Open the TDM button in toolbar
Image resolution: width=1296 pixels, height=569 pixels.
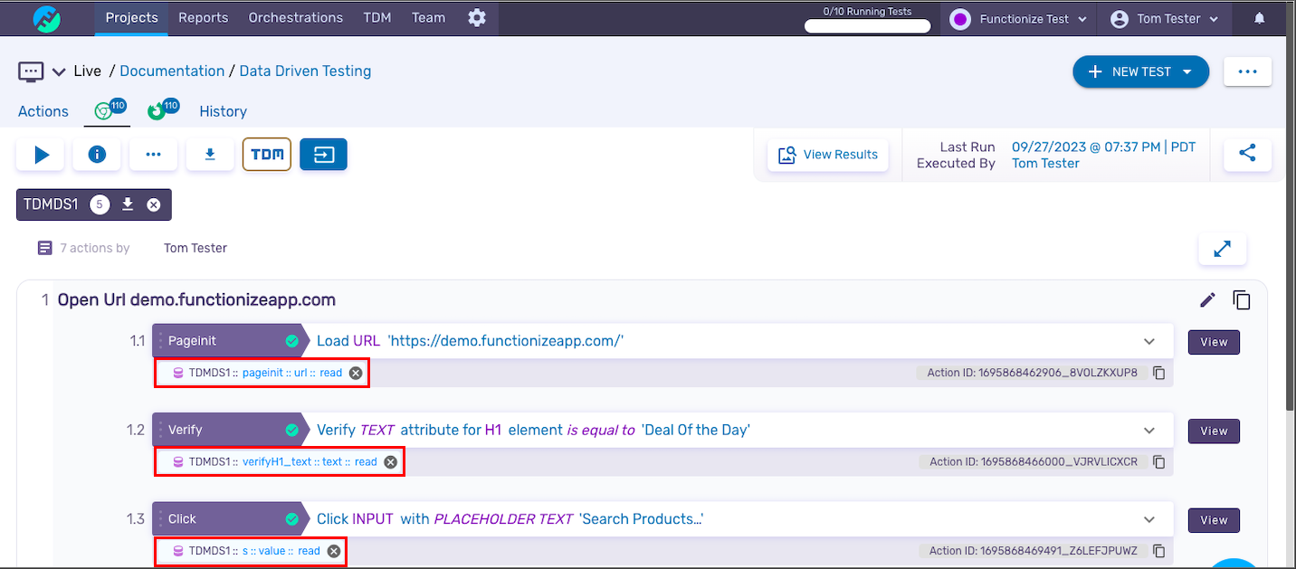coord(267,155)
